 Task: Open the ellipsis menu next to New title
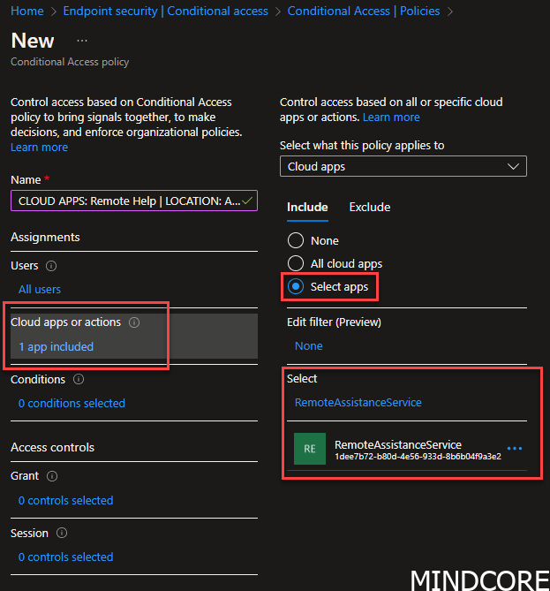pos(82,41)
